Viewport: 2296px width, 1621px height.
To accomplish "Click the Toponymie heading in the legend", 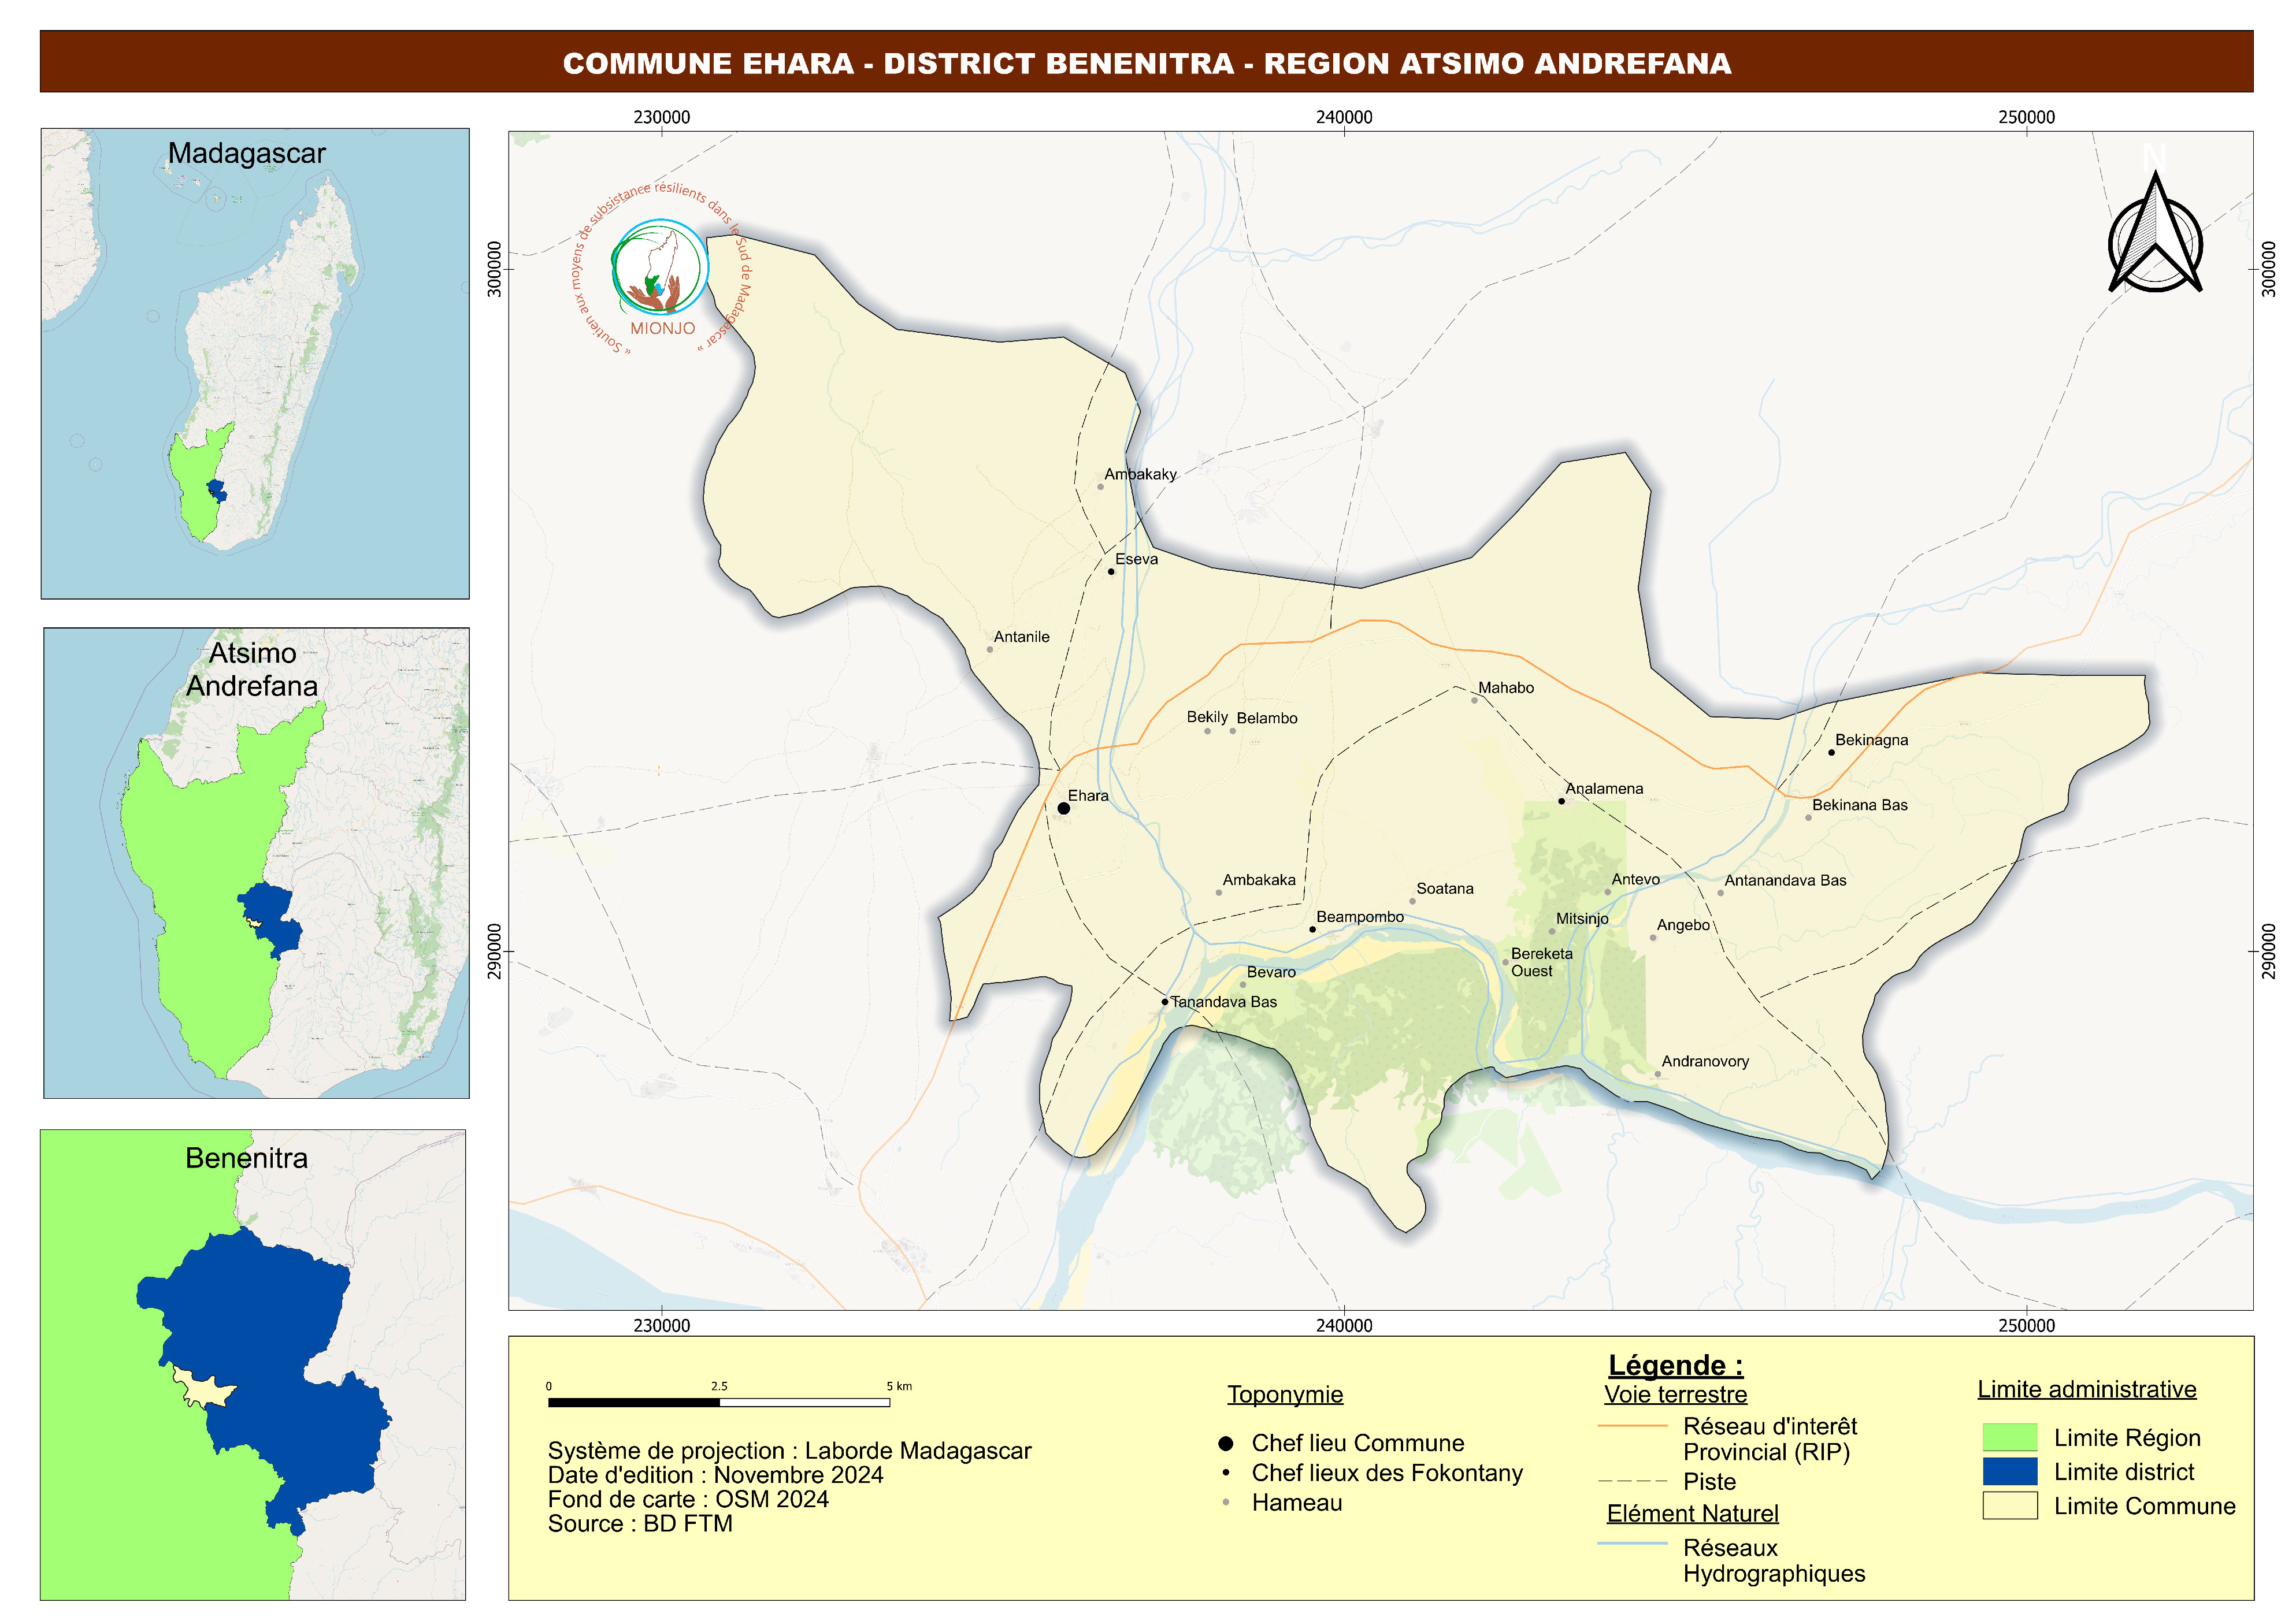I will (x=1285, y=1394).
